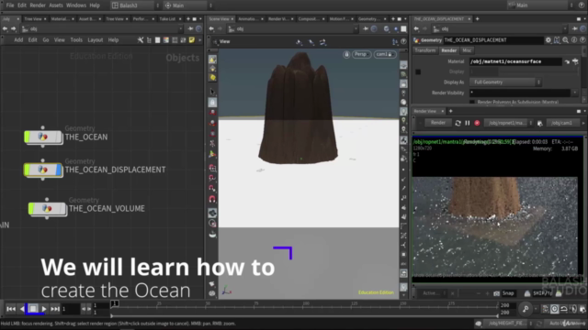
Task: Select THE_OCEAN geometry node
Action: point(43,137)
